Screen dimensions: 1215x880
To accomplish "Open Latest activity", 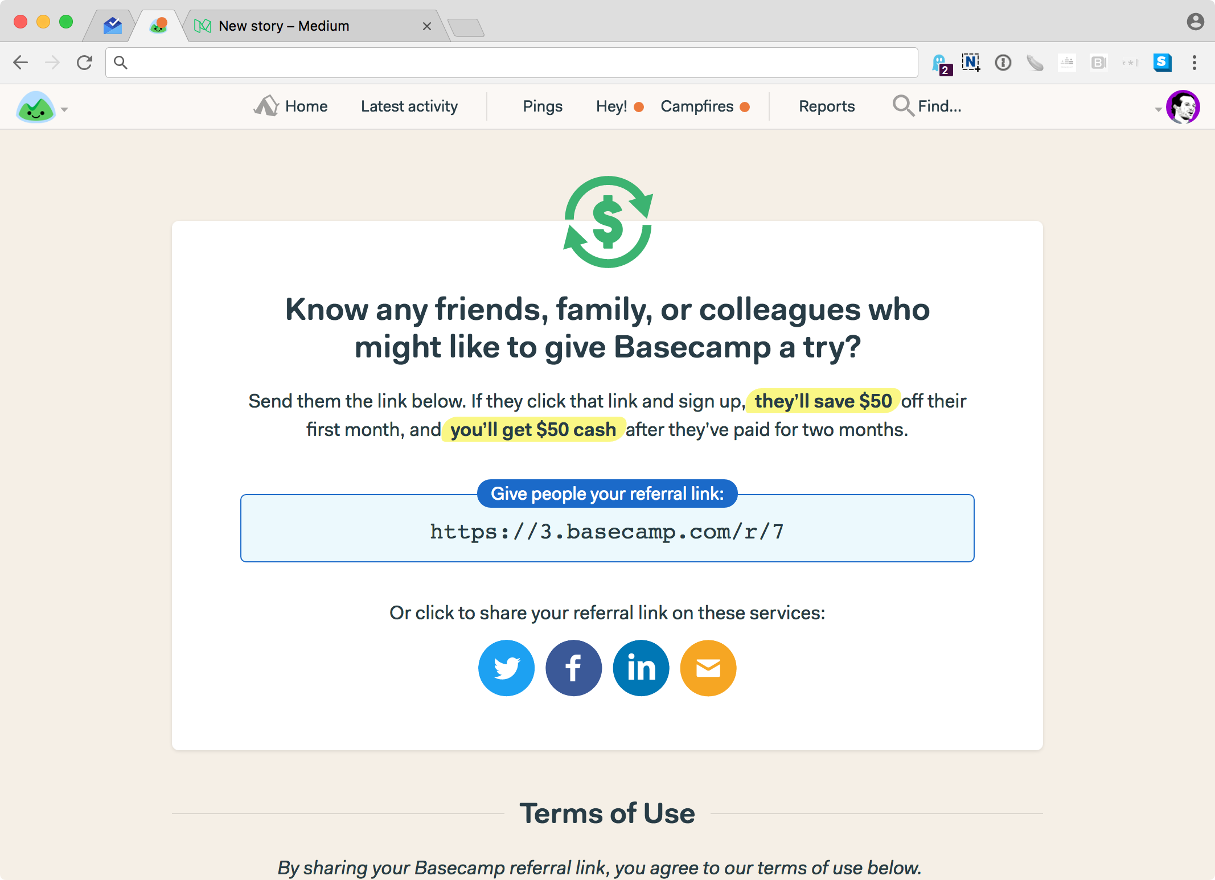I will (x=409, y=106).
